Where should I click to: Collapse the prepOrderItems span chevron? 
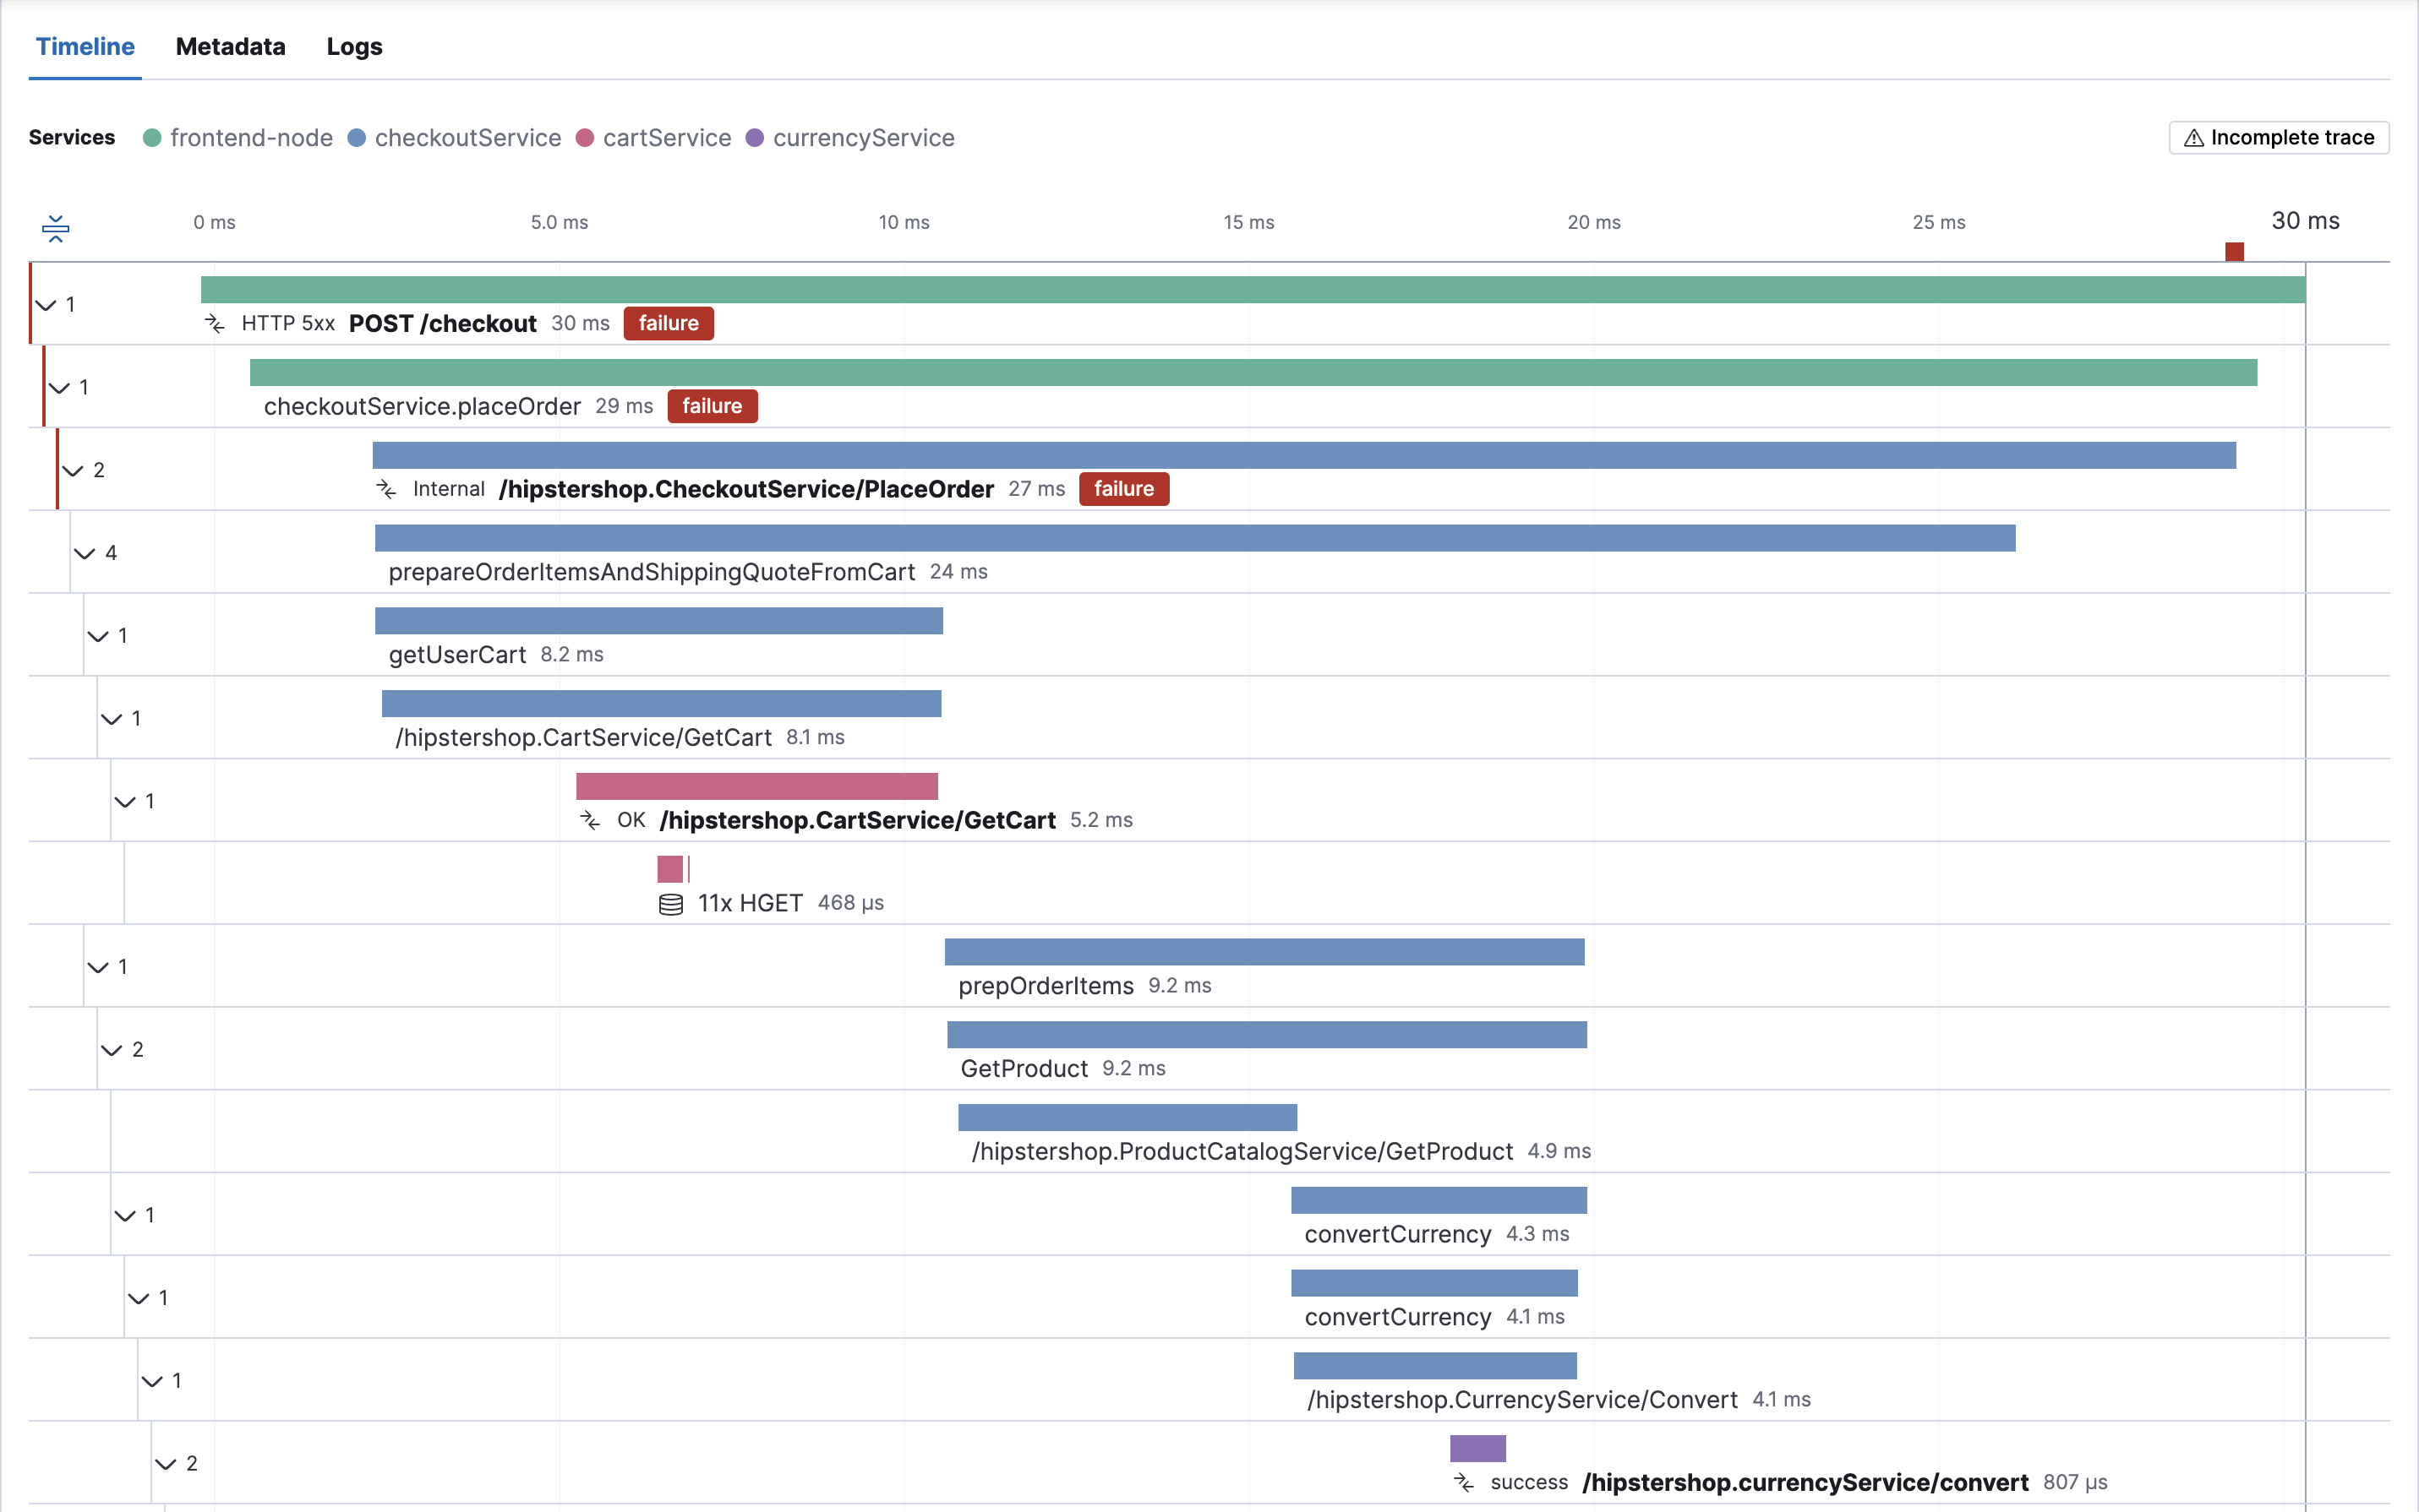coord(98,967)
